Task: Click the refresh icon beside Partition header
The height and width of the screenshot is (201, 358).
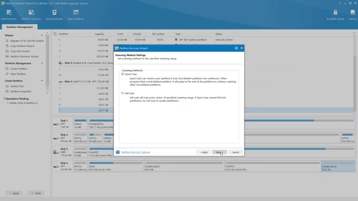Action: tap(55, 33)
